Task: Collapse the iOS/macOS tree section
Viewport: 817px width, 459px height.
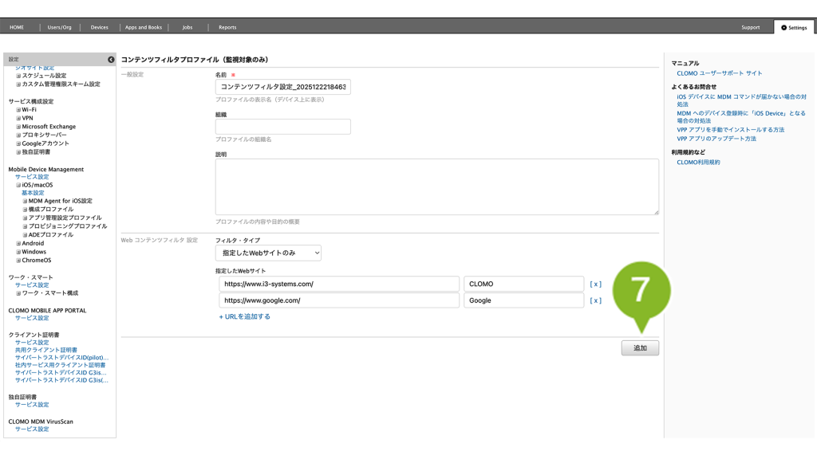Action: pyautogui.click(x=18, y=185)
